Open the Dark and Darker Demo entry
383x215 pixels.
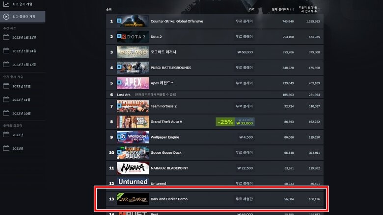coord(215,199)
